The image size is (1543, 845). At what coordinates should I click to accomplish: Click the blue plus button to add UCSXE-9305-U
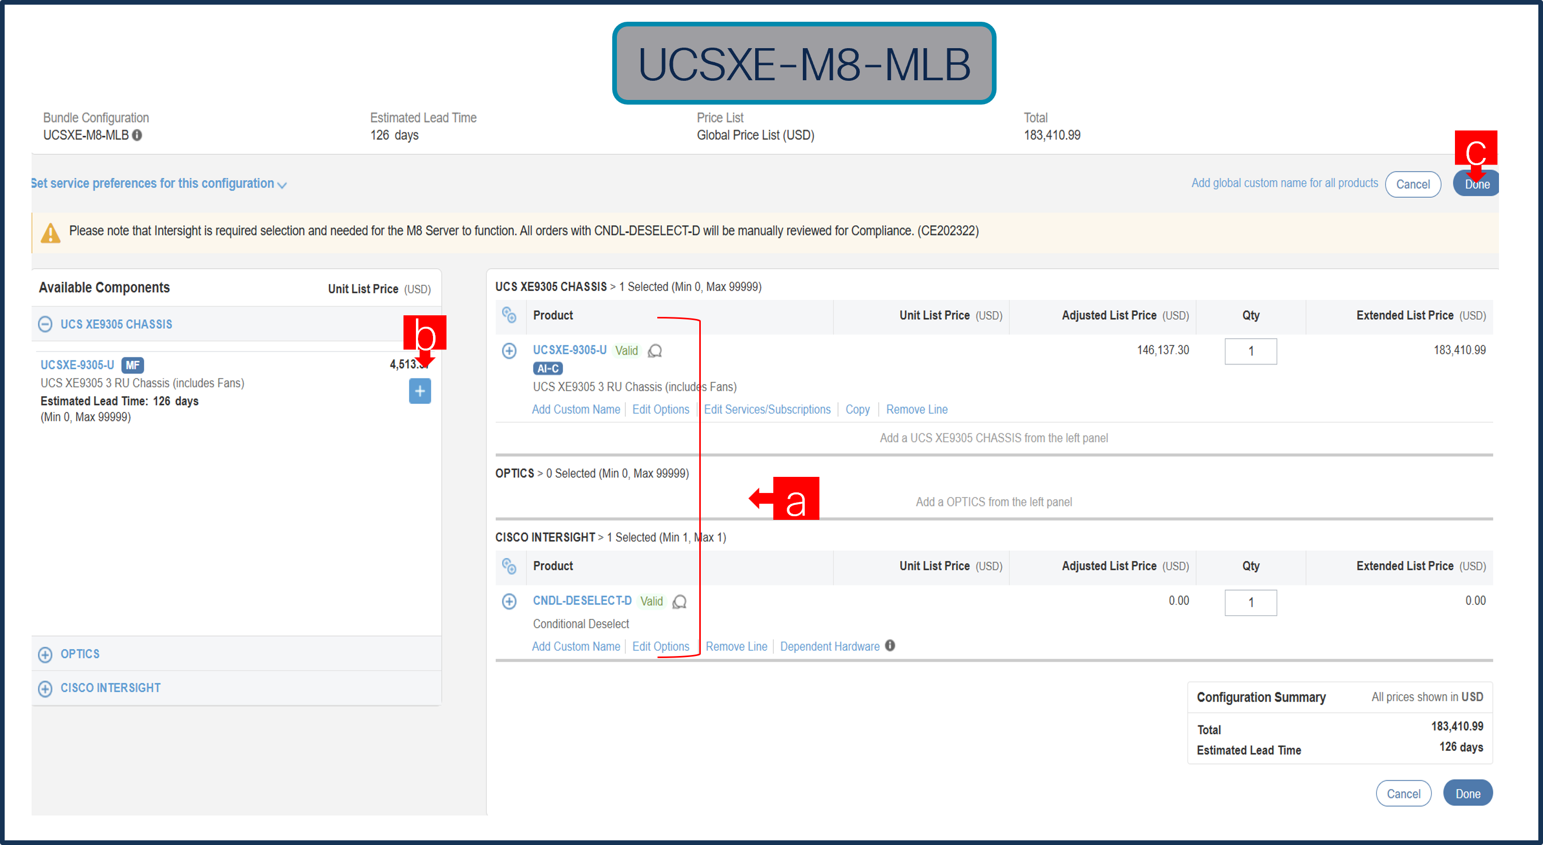[420, 391]
